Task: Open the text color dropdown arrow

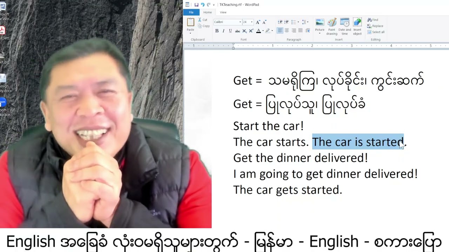Action: [x=263, y=31]
